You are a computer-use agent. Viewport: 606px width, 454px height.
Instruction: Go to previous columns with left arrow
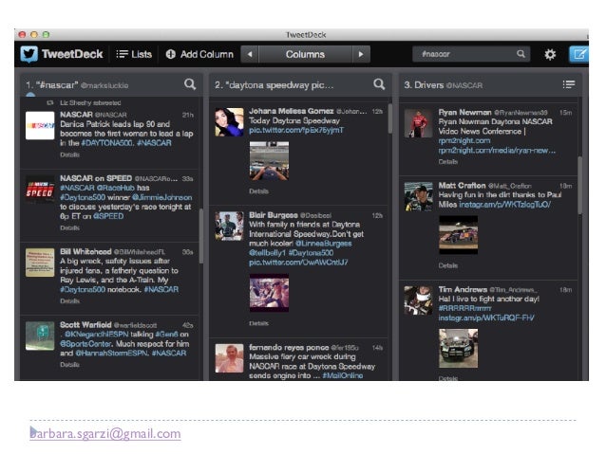[x=250, y=54]
